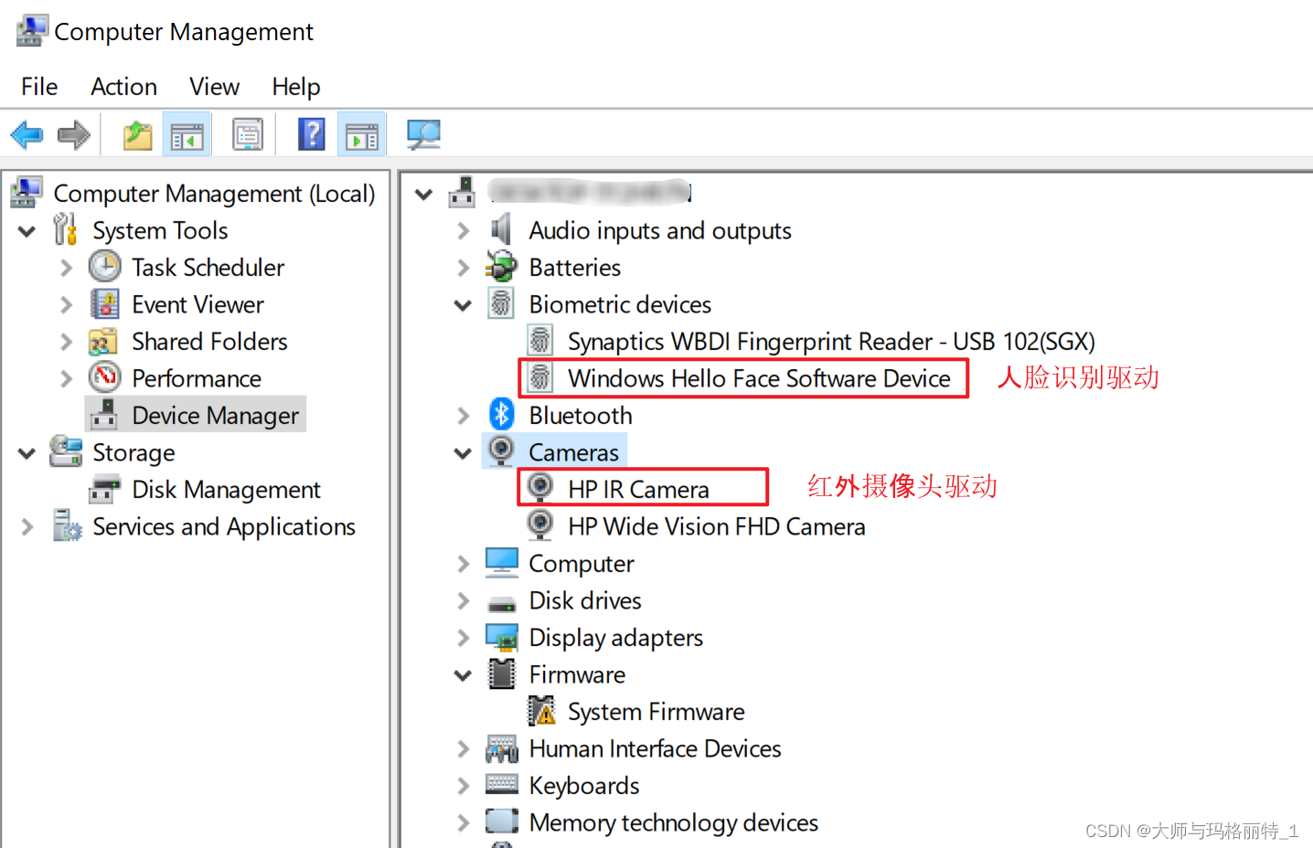Image resolution: width=1313 pixels, height=848 pixels.
Task: Select Disk Management in the tree
Action: click(226, 490)
